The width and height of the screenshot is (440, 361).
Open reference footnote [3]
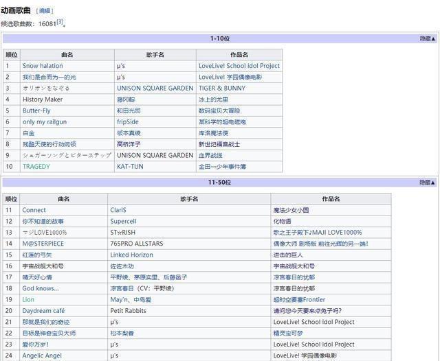coord(60,22)
